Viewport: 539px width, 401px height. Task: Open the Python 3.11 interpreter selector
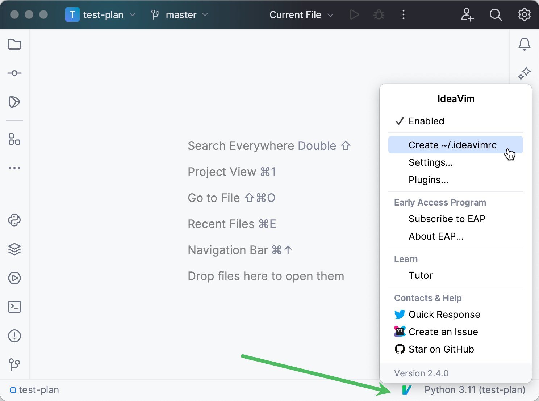pos(475,390)
